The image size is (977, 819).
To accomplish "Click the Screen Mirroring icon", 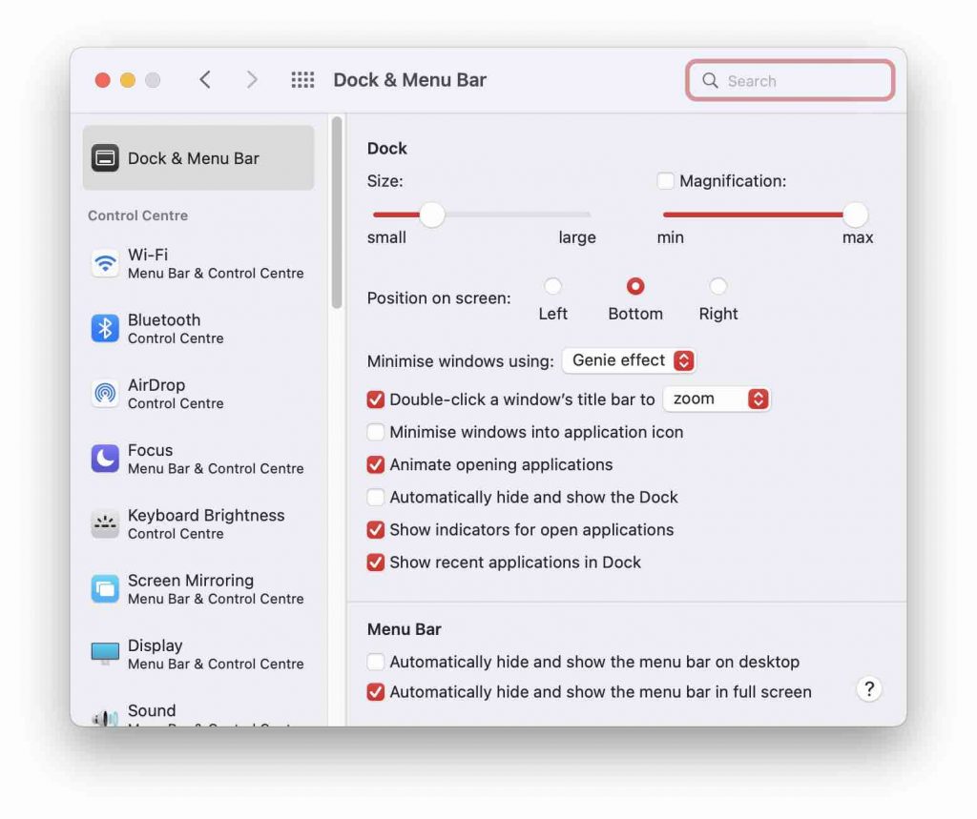I will (x=105, y=589).
